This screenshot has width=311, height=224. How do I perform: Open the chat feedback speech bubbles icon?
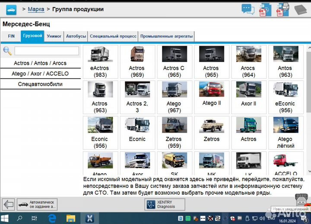tap(248, 9)
